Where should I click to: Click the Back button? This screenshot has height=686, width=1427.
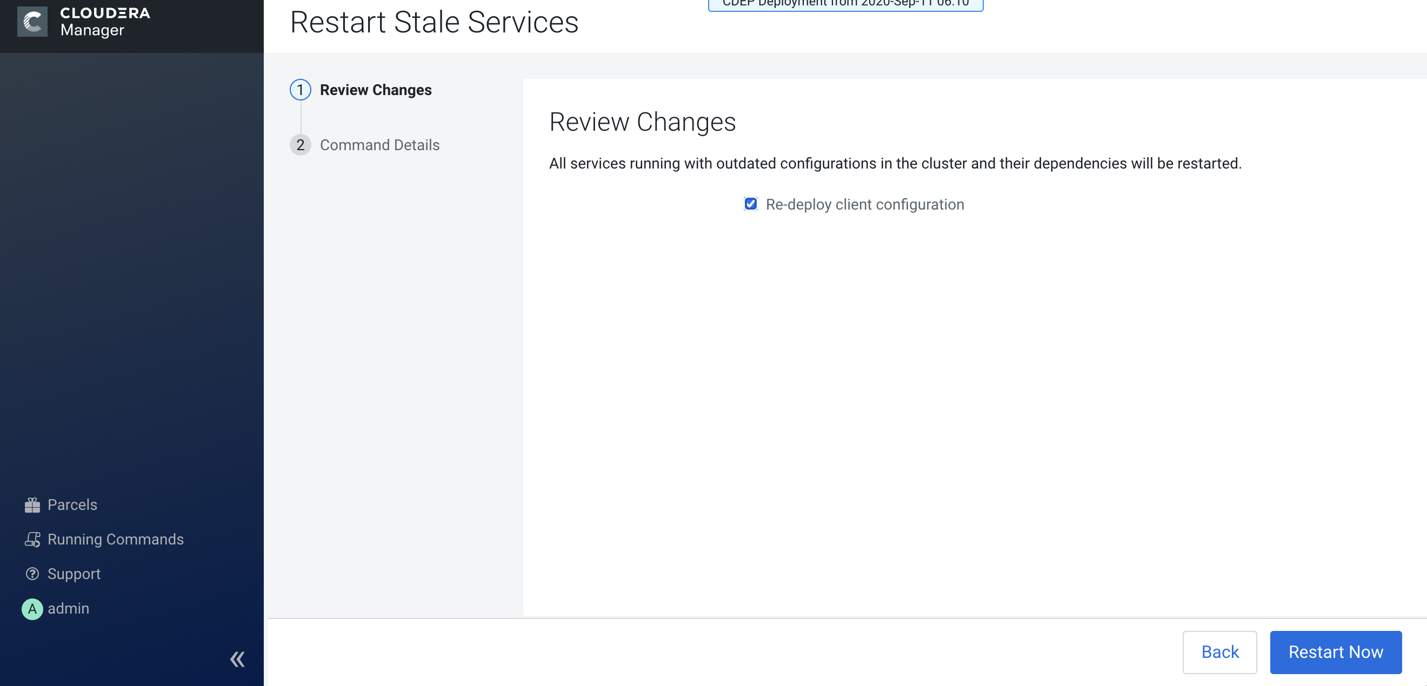(1219, 651)
